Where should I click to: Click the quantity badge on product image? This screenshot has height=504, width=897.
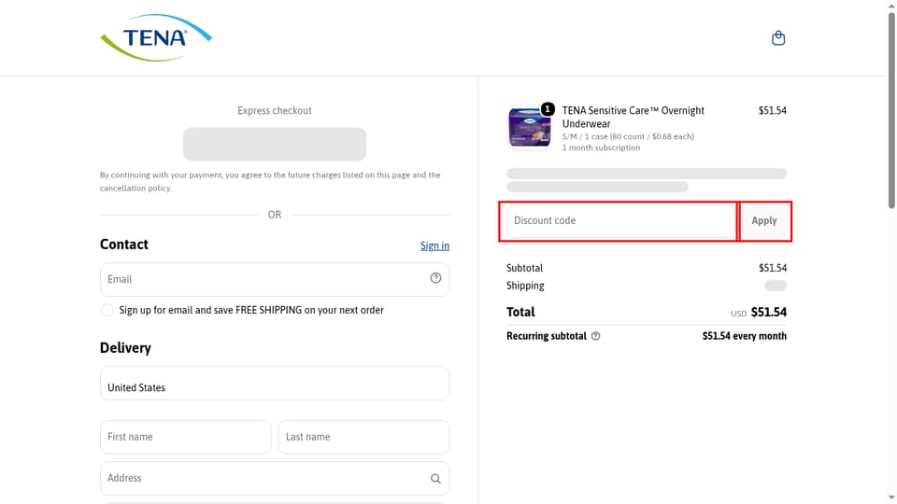point(548,108)
